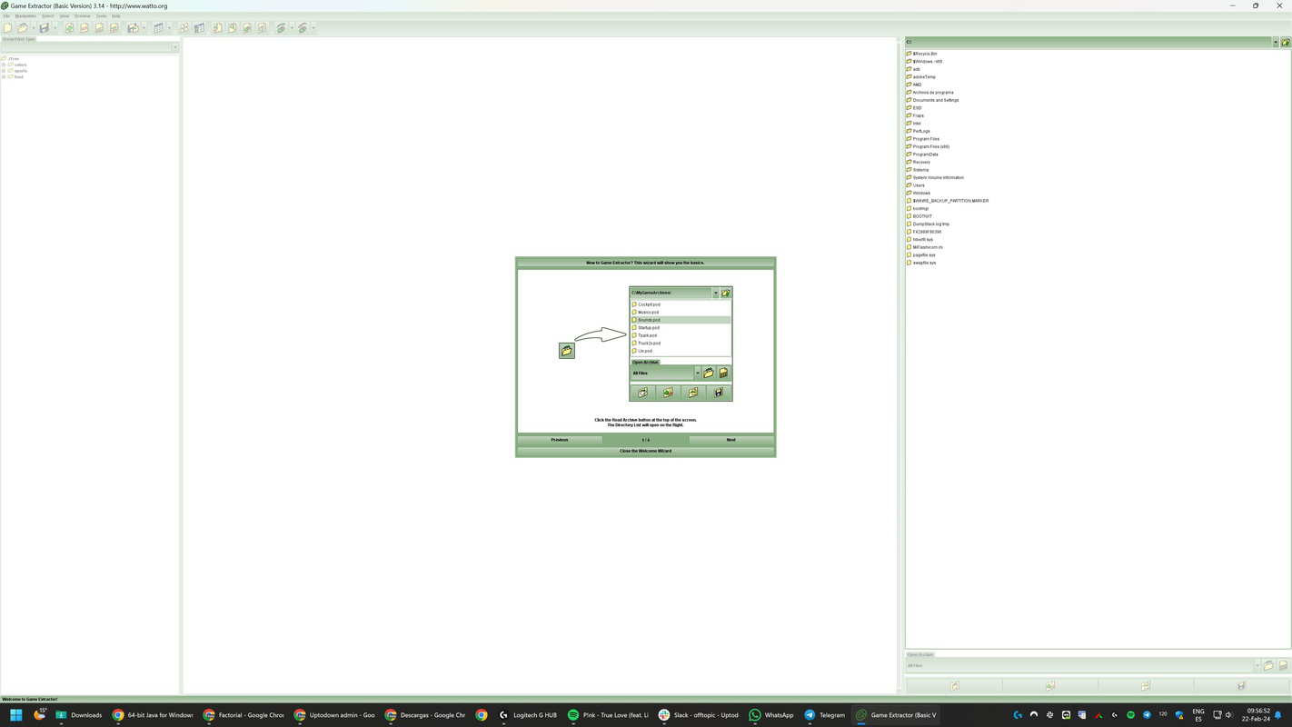Open the Manipulate menu
This screenshot has width=1292, height=727.
[25, 15]
